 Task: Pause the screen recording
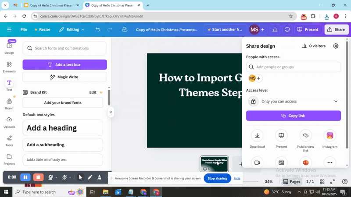(x=25, y=177)
